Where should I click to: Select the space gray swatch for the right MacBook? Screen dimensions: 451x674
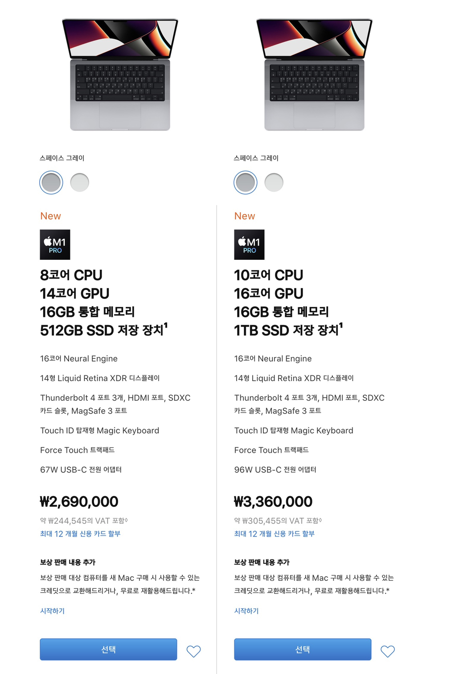click(246, 182)
